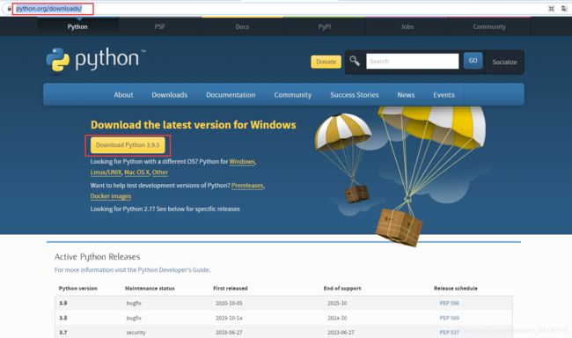Click the 3.8 Python version cell
The image size is (572, 338).
click(x=63, y=319)
